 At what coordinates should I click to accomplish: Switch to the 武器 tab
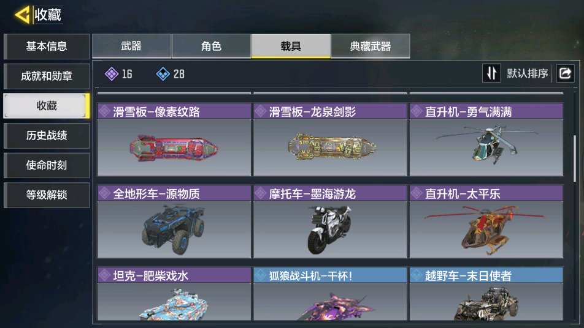tap(131, 46)
